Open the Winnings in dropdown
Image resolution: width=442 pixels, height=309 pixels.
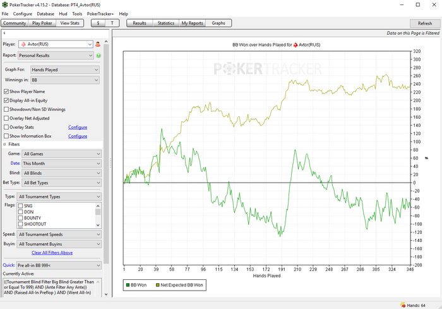[65, 80]
